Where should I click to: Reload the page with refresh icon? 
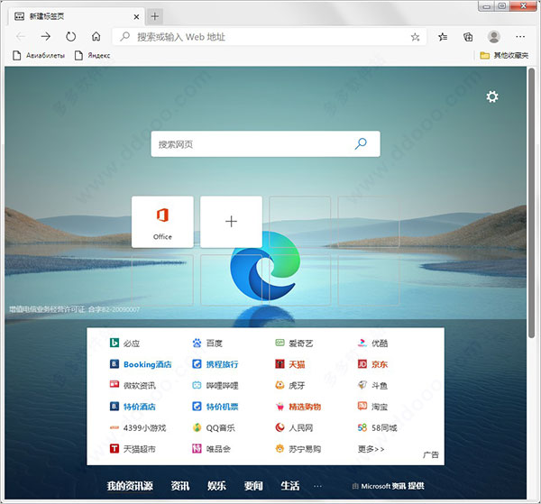click(x=70, y=36)
